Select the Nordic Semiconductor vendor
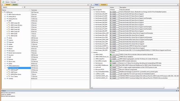The height and width of the screenshot is (101, 180). (x=15, y=53)
